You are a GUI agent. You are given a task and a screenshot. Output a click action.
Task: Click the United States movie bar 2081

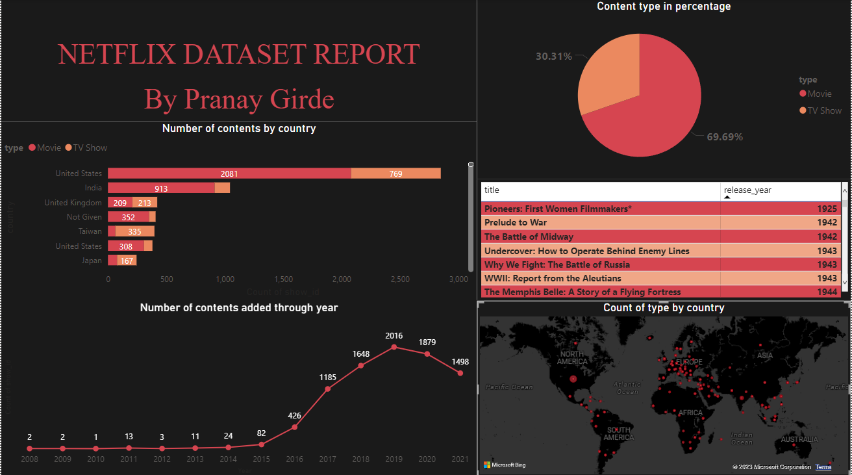(x=229, y=173)
